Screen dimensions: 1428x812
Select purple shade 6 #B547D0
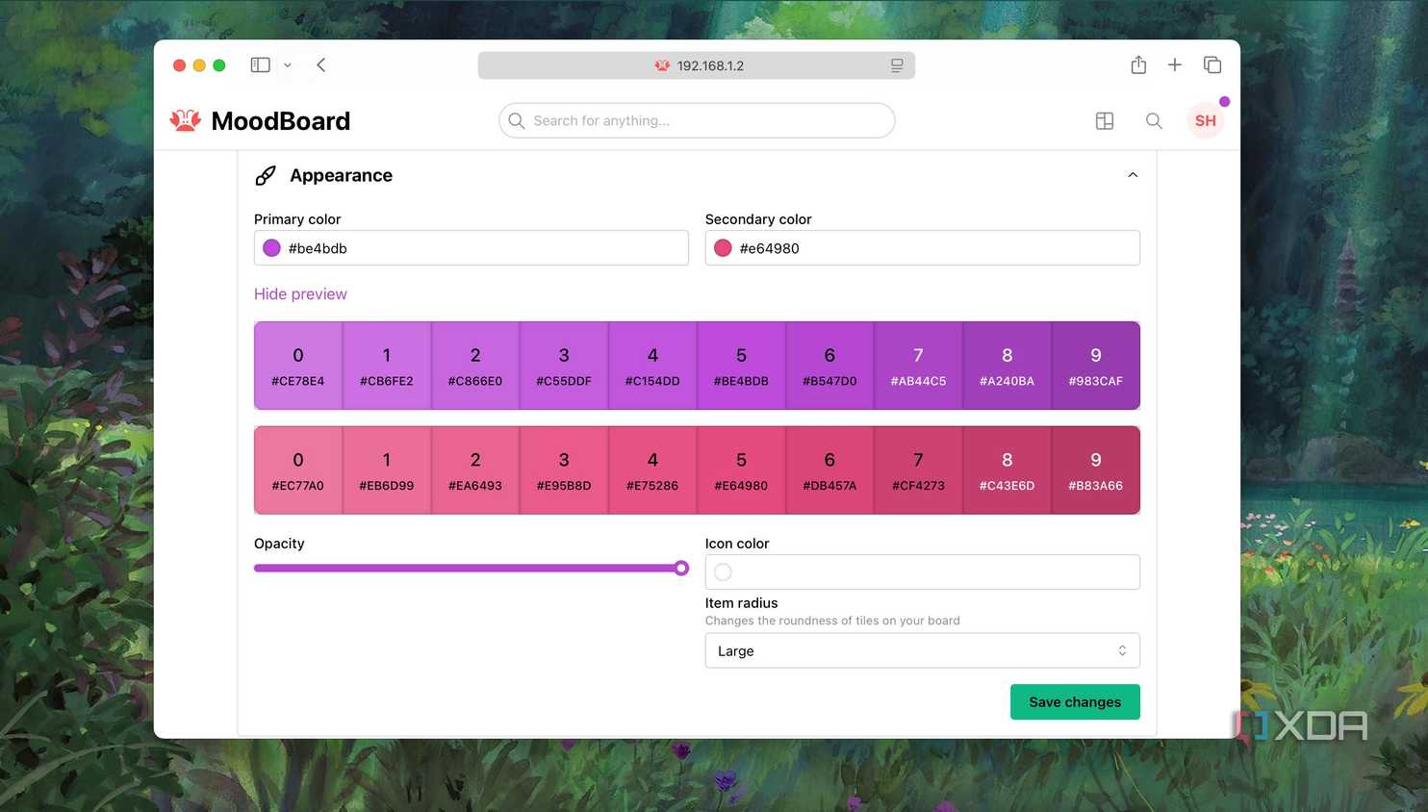pyautogui.click(x=829, y=366)
